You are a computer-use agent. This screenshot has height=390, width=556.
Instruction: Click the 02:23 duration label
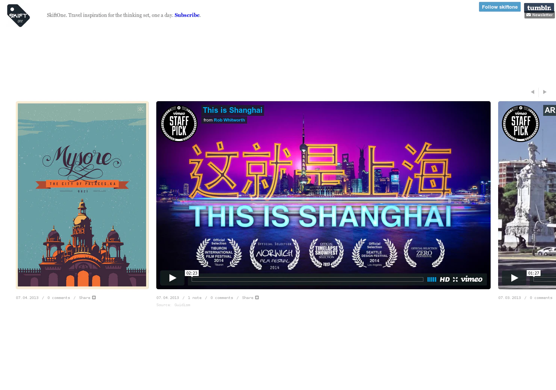[192, 273]
